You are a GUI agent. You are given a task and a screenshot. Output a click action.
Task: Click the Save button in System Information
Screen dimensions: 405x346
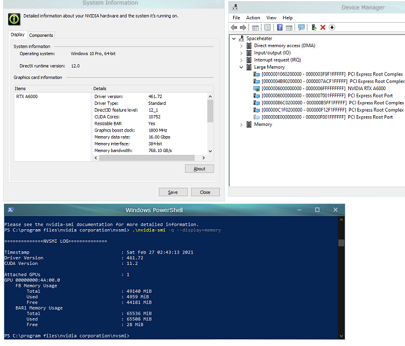pos(173,192)
